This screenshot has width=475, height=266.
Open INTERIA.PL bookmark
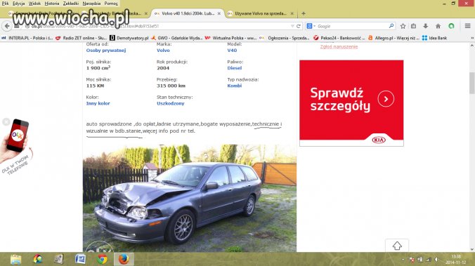point(27,38)
